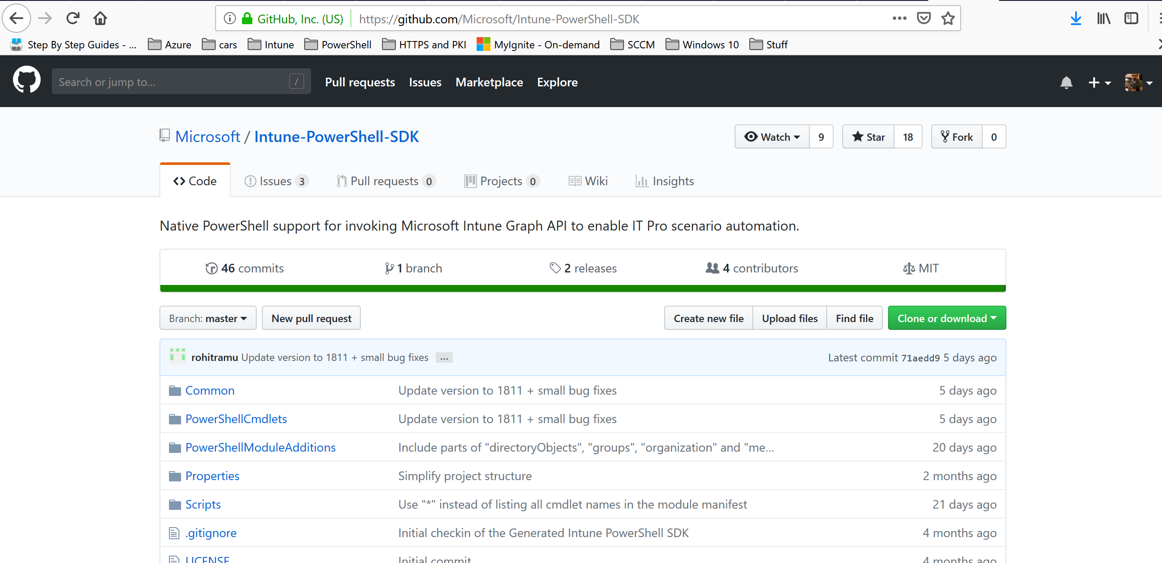Click the GitHub octocat home icon
1162x563 pixels.
tap(29, 82)
